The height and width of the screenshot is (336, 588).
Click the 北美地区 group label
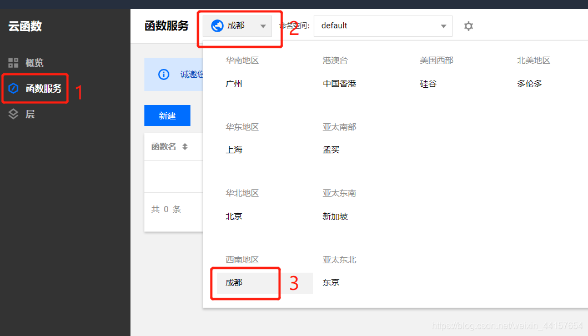(534, 61)
